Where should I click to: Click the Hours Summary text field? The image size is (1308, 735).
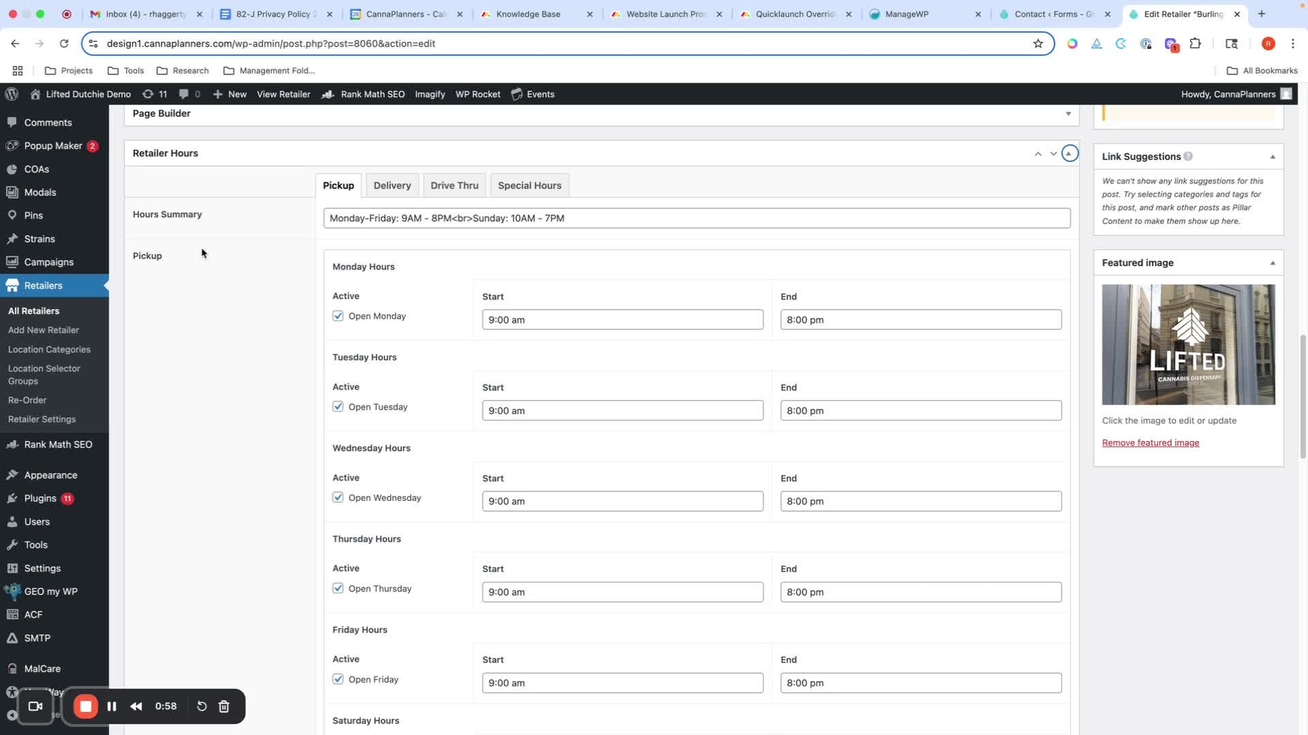pos(696,218)
